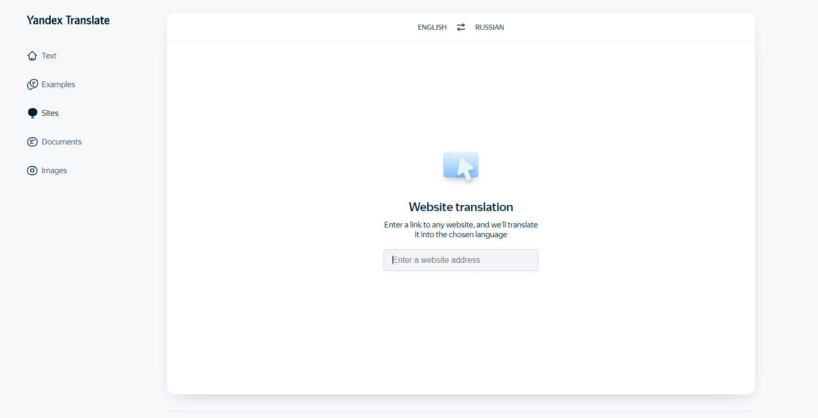Open the Yandex Translate logo link
Screen dimensions: 818x418
click(x=68, y=20)
